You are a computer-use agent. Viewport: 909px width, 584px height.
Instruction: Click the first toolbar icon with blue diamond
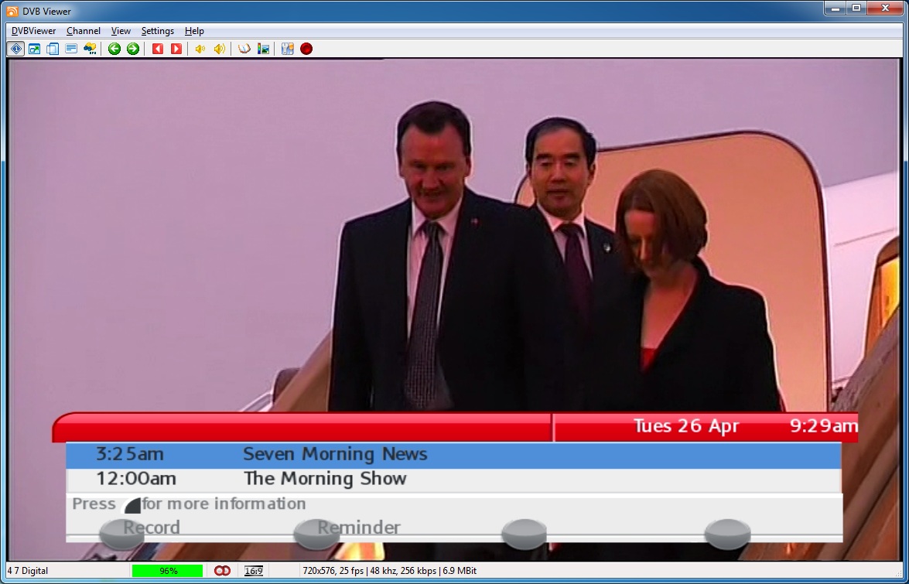tap(16, 49)
